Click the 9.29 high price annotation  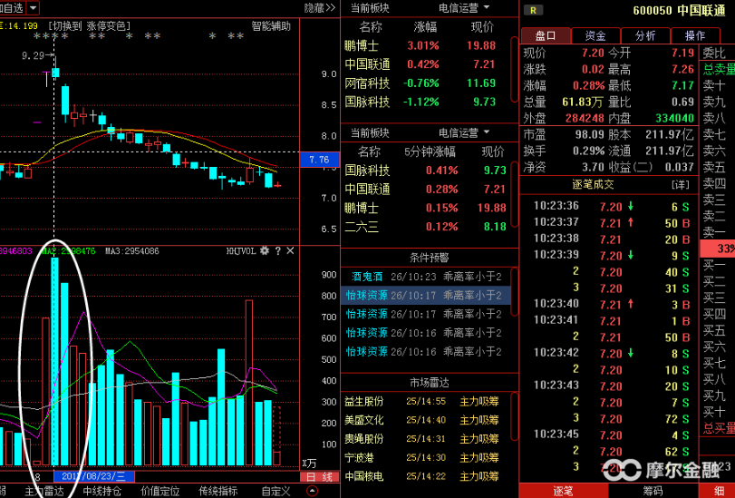(36, 56)
